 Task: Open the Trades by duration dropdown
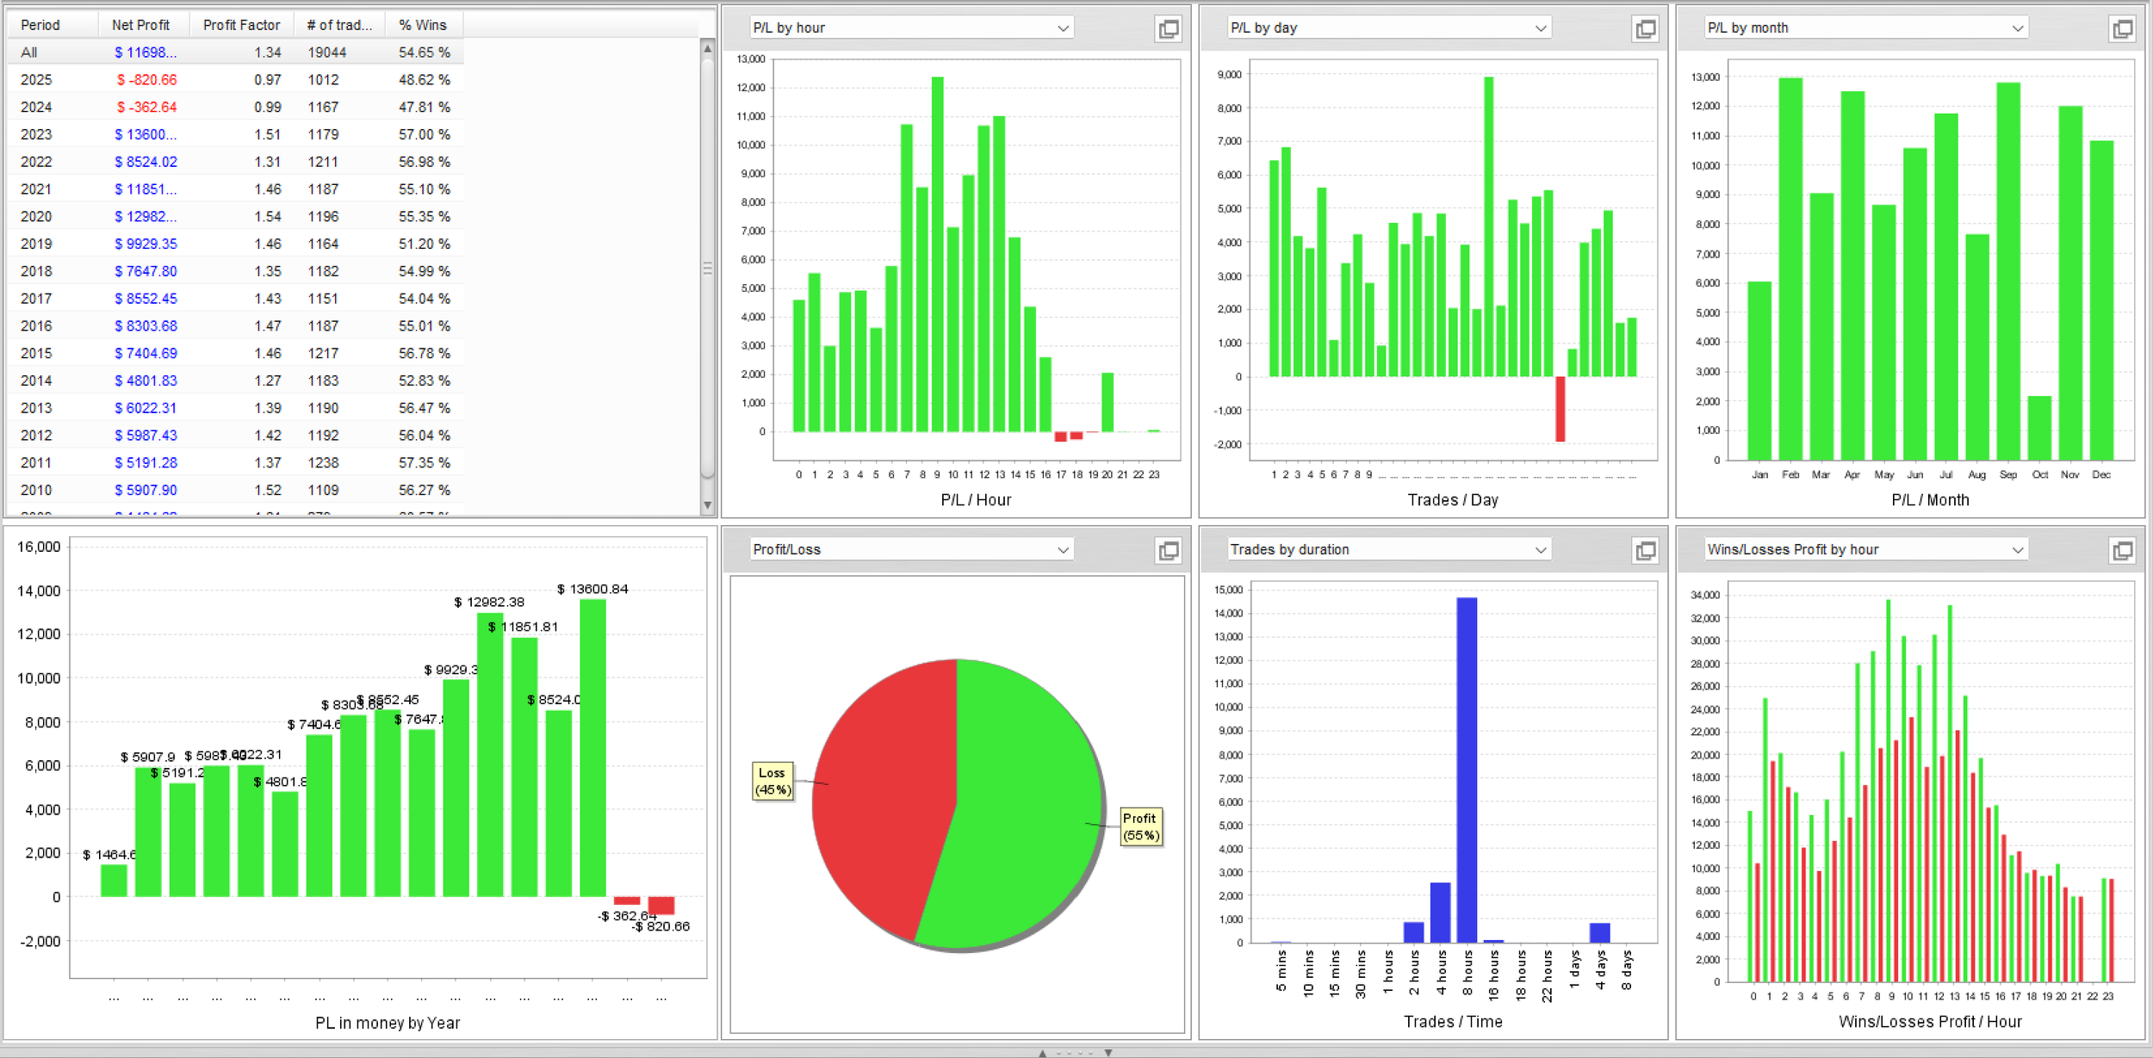click(1540, 550)
